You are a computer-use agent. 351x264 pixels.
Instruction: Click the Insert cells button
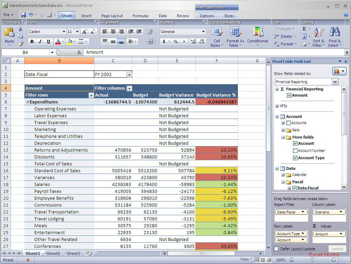click(284, 29)
